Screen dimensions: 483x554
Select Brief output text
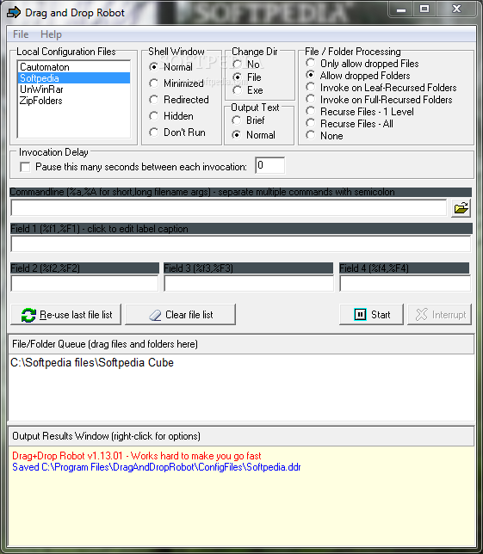[248, 120]
